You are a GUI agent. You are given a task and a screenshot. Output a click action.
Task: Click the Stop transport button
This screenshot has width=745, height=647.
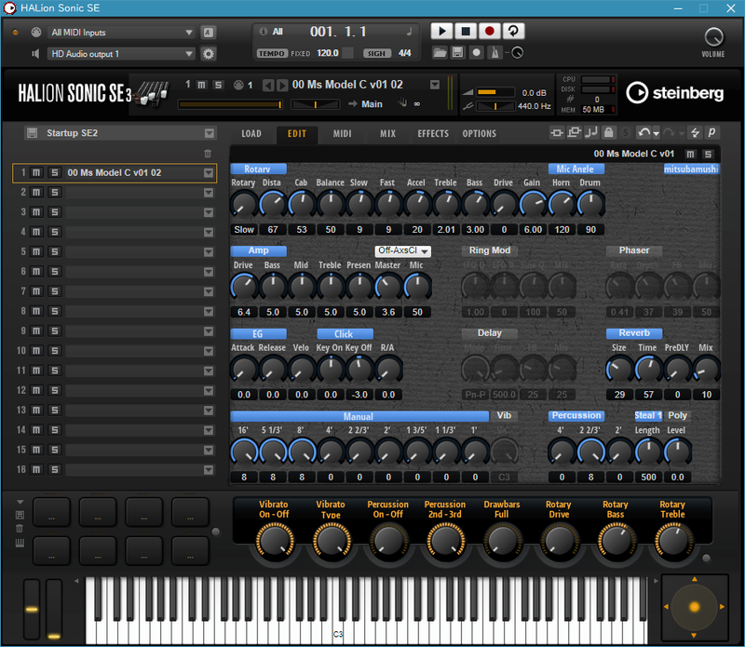[x=466, y=32]
